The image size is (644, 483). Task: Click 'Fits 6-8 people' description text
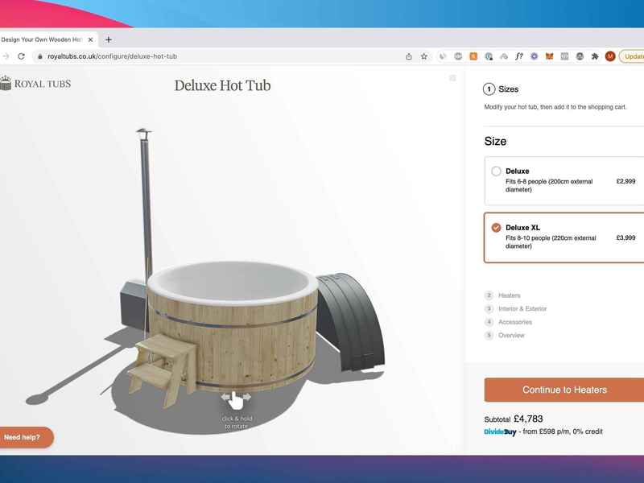549,185
